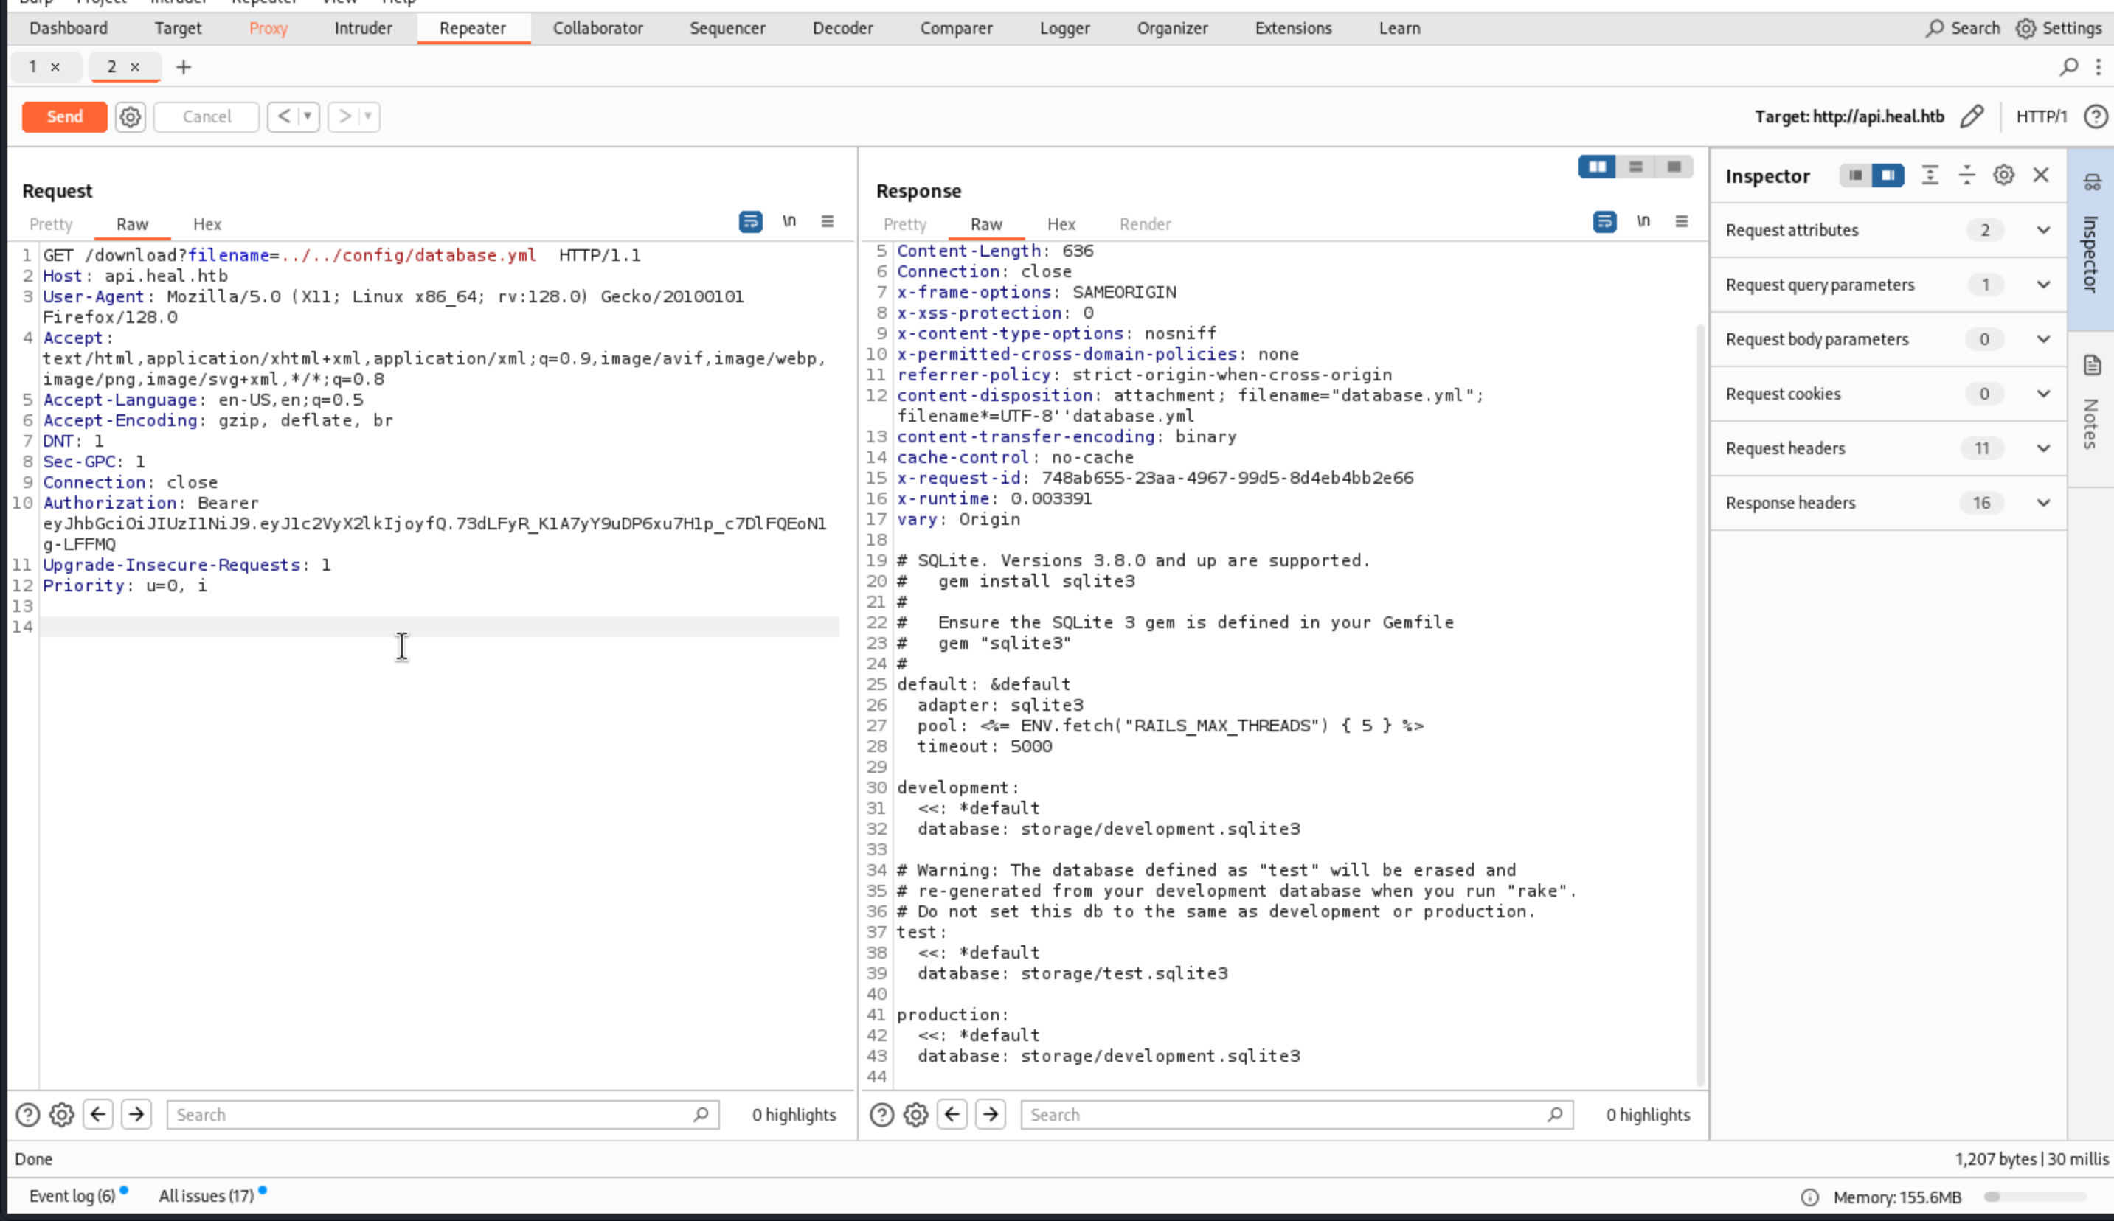Screen dimensions: 2114x1221
Task: Click the pencil icon to edit the target
Action: coord(1972,116)
